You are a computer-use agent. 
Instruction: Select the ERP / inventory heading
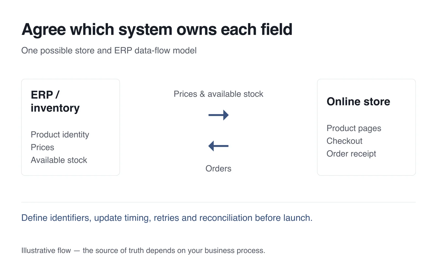[55, 101]
